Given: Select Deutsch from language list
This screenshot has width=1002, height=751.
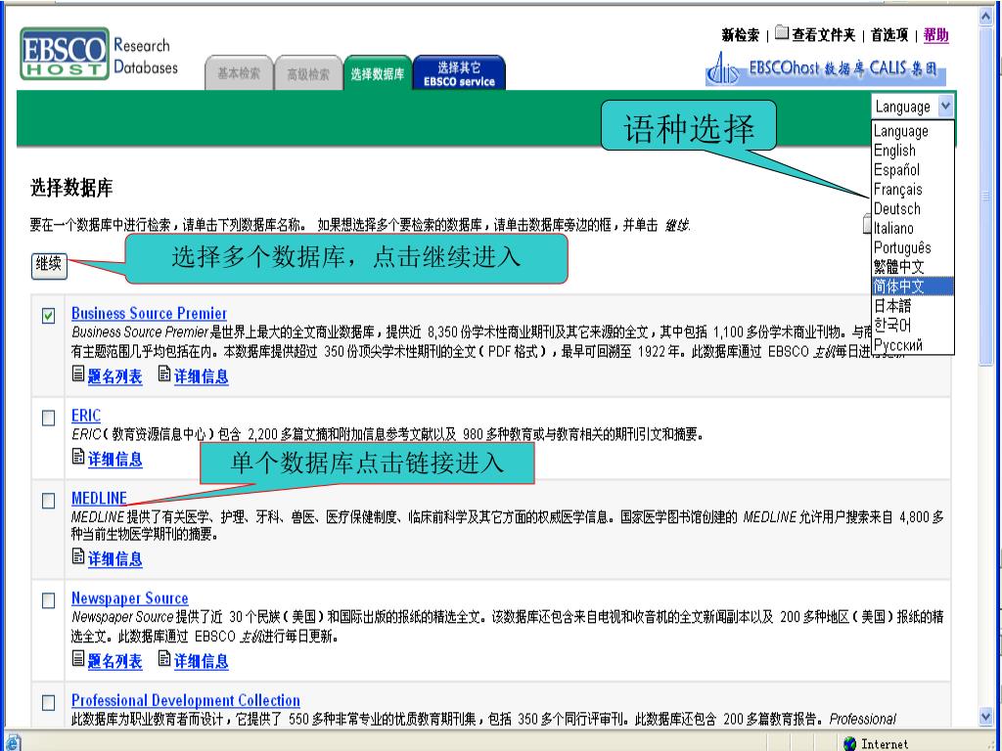Looking at the screenshot, I should click(x=913, y=209).
